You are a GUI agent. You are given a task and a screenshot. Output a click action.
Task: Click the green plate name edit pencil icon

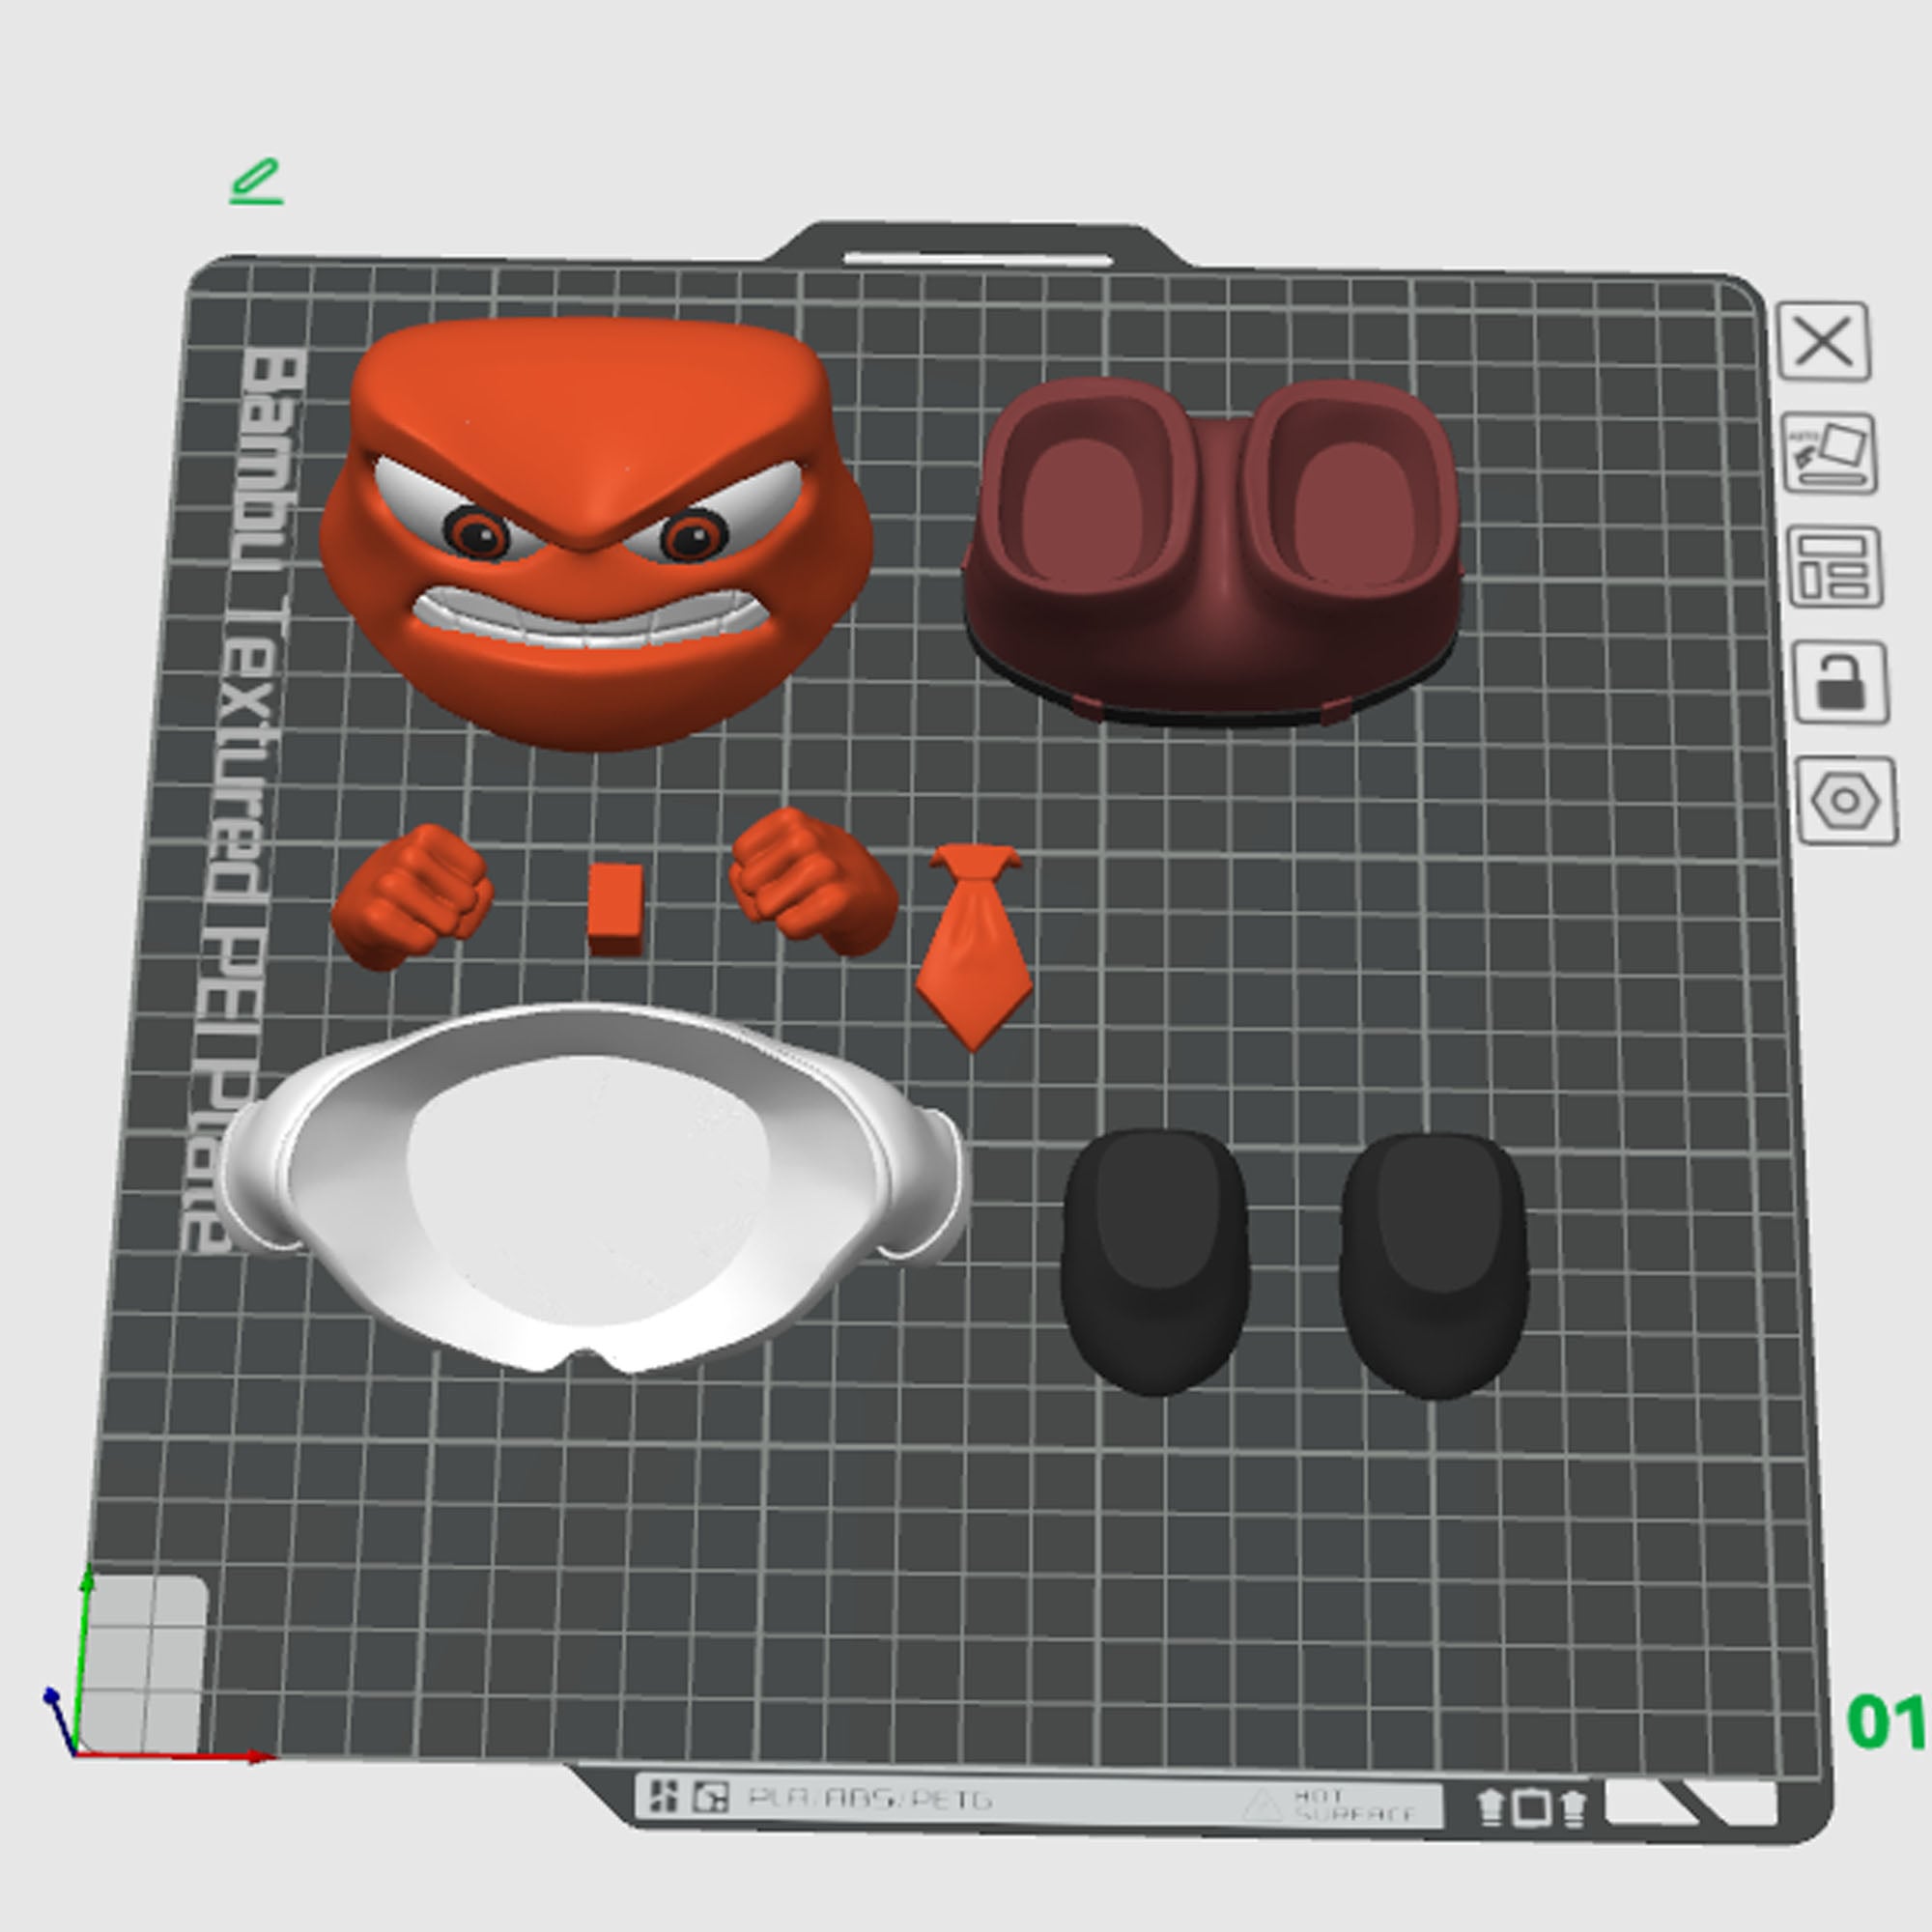coord(256,182)
